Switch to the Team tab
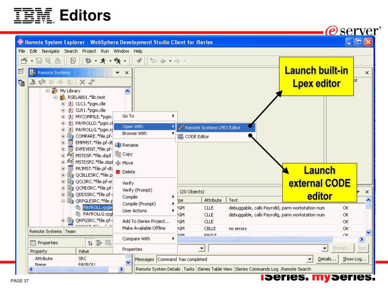The width and height of the screenshot is (388, 291). [x=70, y=232]
